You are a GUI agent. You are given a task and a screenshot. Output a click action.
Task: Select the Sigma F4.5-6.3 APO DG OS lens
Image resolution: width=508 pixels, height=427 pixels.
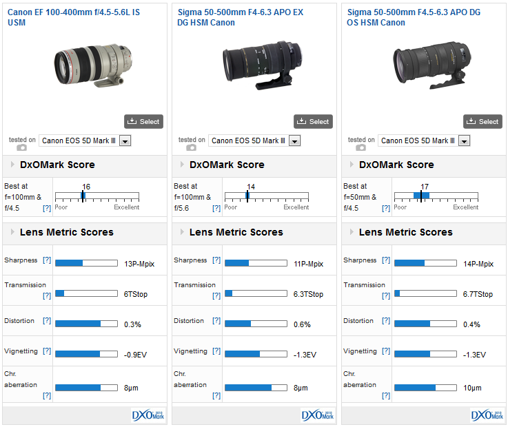[482, 121]
